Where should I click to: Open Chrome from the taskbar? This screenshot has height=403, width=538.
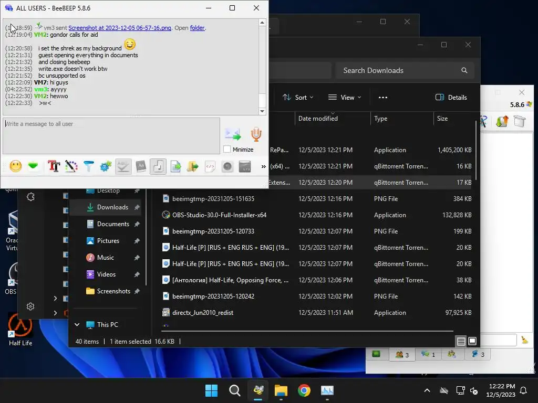pyautogui.click(x=304, y=390)
